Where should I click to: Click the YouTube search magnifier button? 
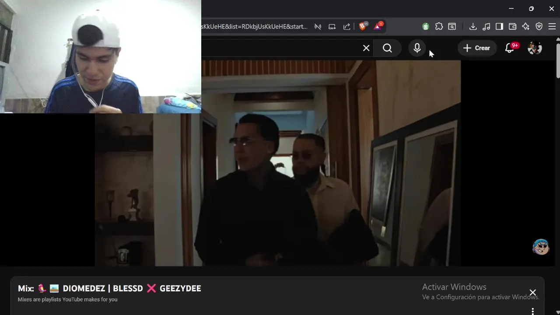coord(388,48)
